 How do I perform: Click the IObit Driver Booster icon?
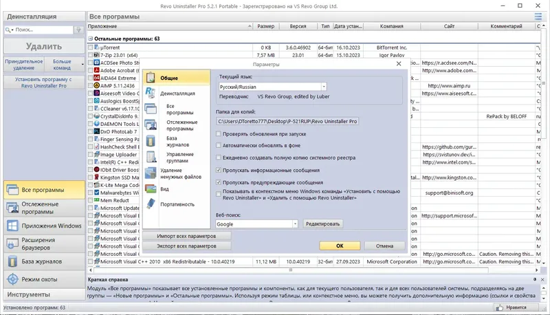(97, 170)
